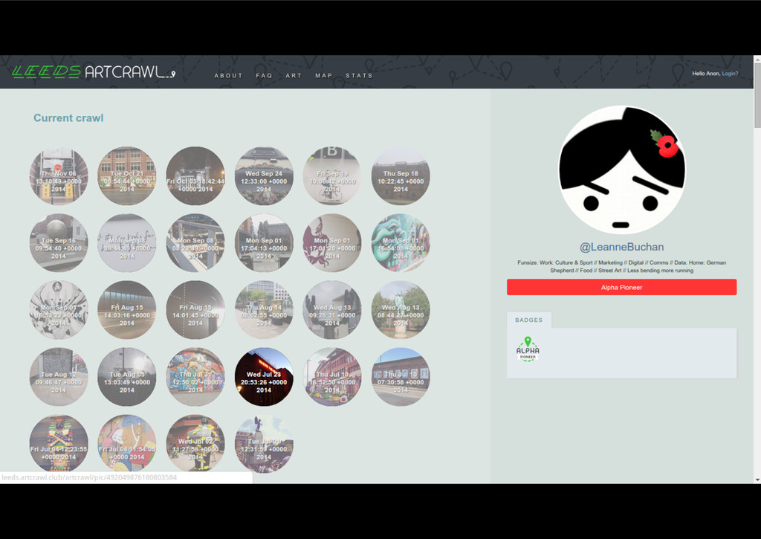Image resolution: width=761 pixels, height=539 pixels.
Task: Click the Leeds ArtCrawl logo
Action: (93, 72)
